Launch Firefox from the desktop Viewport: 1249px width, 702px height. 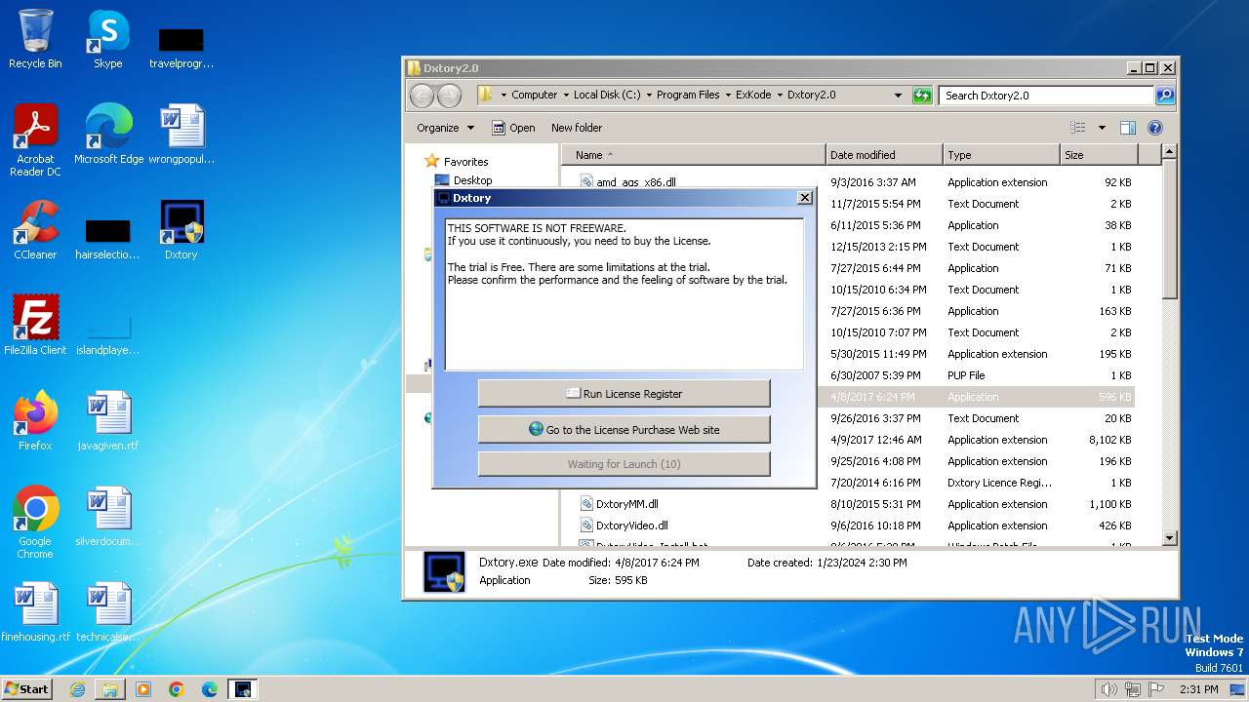coord(35,421)
